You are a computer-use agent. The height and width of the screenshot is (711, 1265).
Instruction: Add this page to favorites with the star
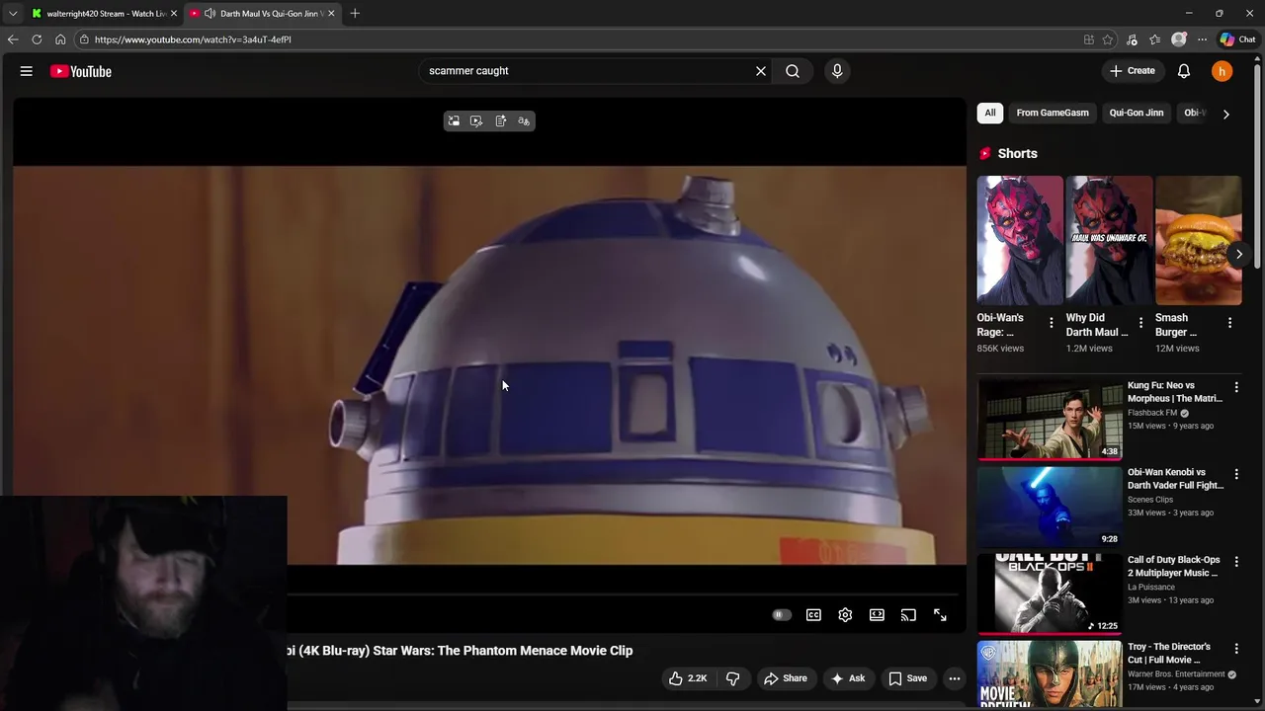1108,39
